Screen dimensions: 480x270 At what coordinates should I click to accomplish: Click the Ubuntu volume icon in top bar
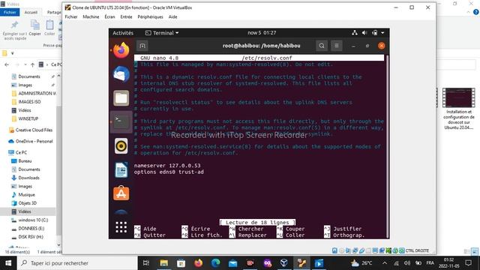tap(364, 33)
